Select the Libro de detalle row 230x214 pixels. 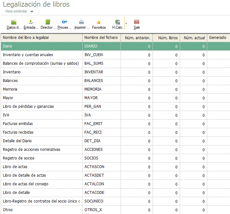(115, 193)
